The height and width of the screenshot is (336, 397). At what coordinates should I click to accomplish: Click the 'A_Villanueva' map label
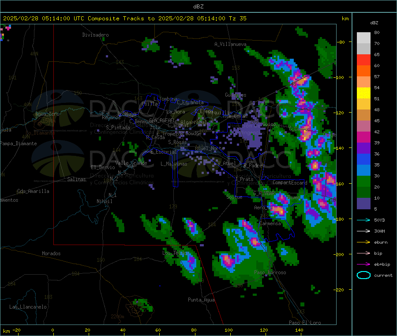230,44
